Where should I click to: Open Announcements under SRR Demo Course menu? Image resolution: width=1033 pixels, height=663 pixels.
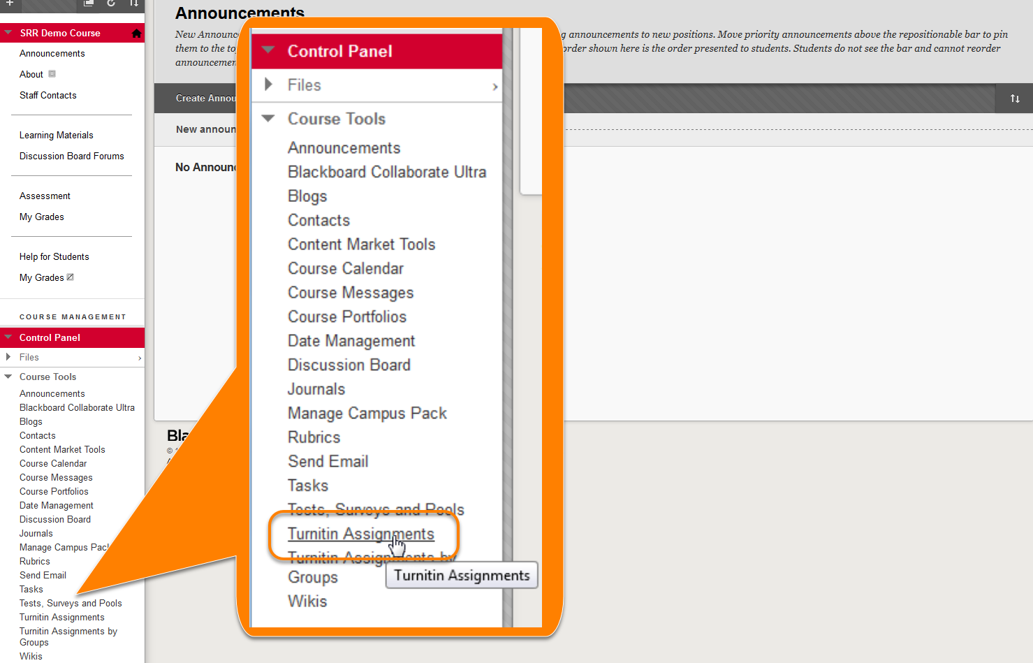[52, 53]
